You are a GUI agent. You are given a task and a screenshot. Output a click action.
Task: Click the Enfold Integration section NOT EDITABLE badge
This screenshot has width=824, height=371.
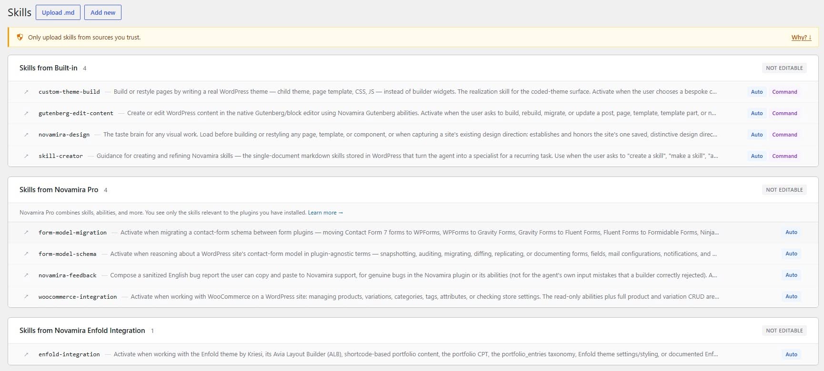coord(784,331)
